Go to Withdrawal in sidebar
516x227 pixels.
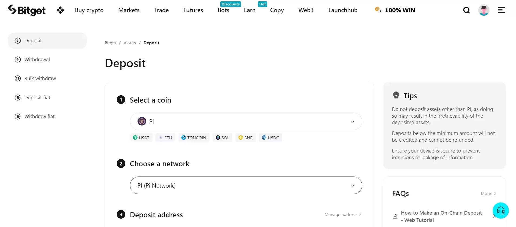click(37, 60)
